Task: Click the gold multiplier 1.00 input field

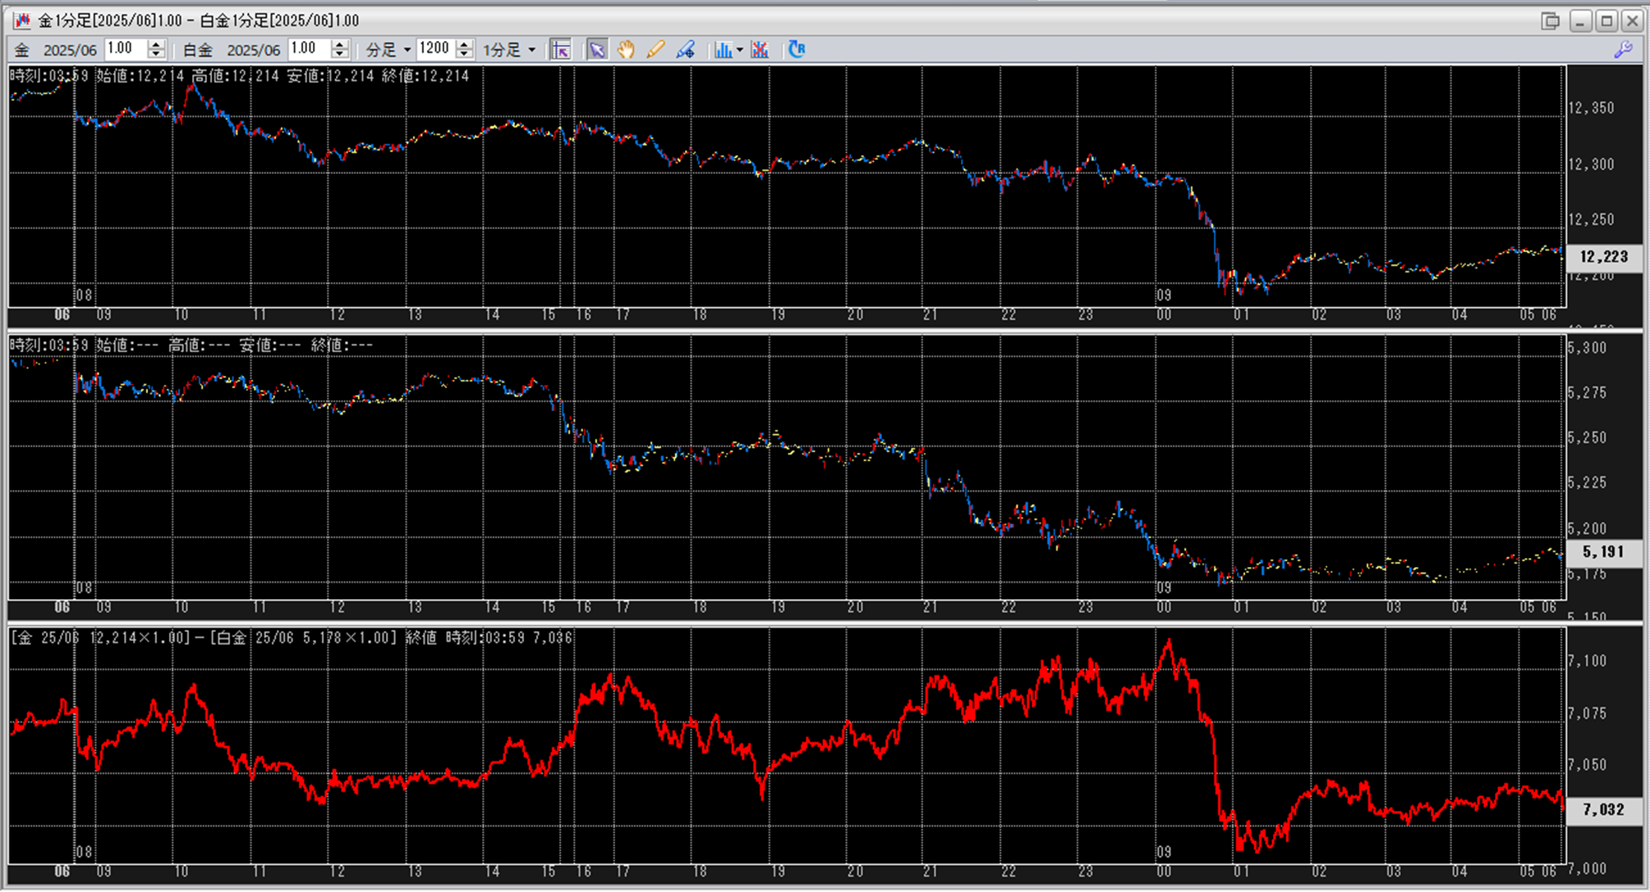Action: coord(125,49)
